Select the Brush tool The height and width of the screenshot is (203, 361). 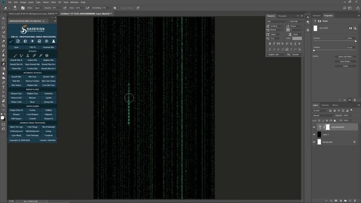(3, 50)
